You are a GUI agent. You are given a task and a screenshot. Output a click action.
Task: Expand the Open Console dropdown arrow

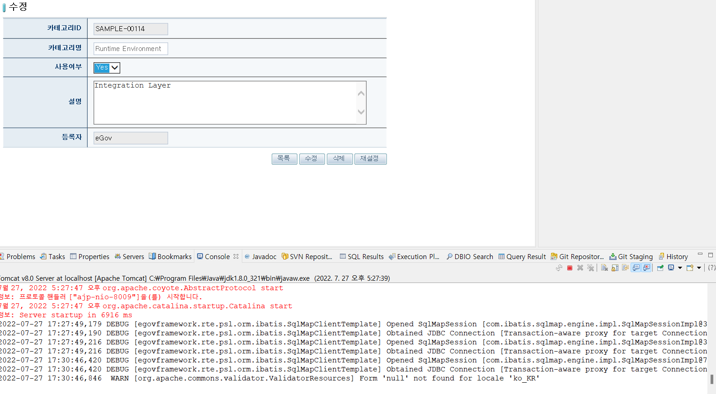click(699, 268)
